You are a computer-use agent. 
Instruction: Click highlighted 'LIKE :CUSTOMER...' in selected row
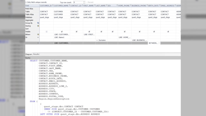tap(62, 43)
